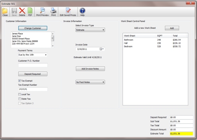Toggle the Tax Option 3 checkbox
Image resolution: width=197 pixels, height=140 pixels.
coord(19,103)
